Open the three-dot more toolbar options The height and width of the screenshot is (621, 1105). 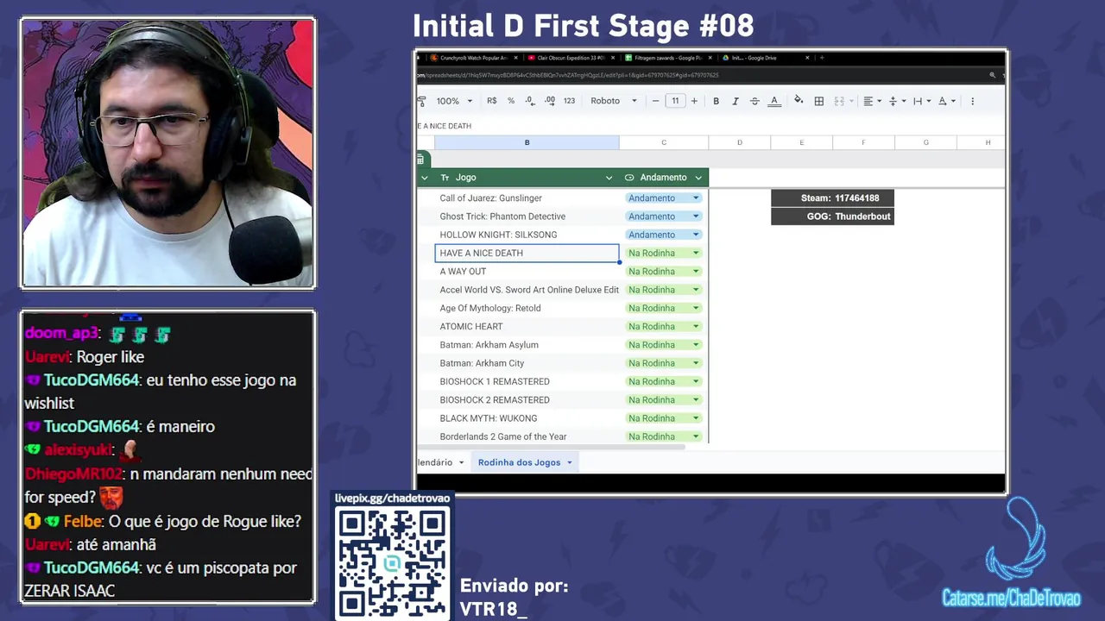pos(972,101)
